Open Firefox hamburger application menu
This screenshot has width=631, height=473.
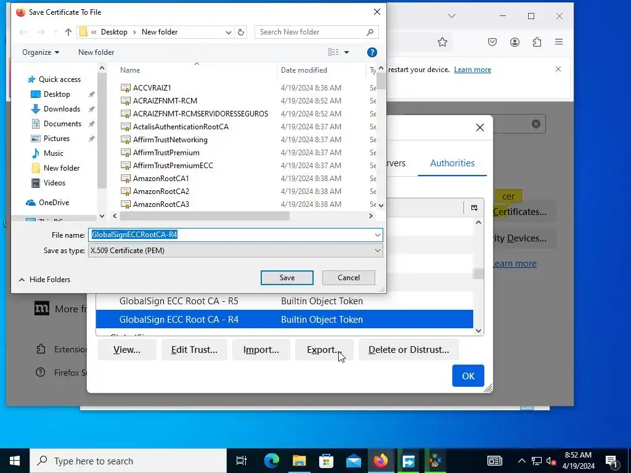pyautogui.click(x=558, y=42)
